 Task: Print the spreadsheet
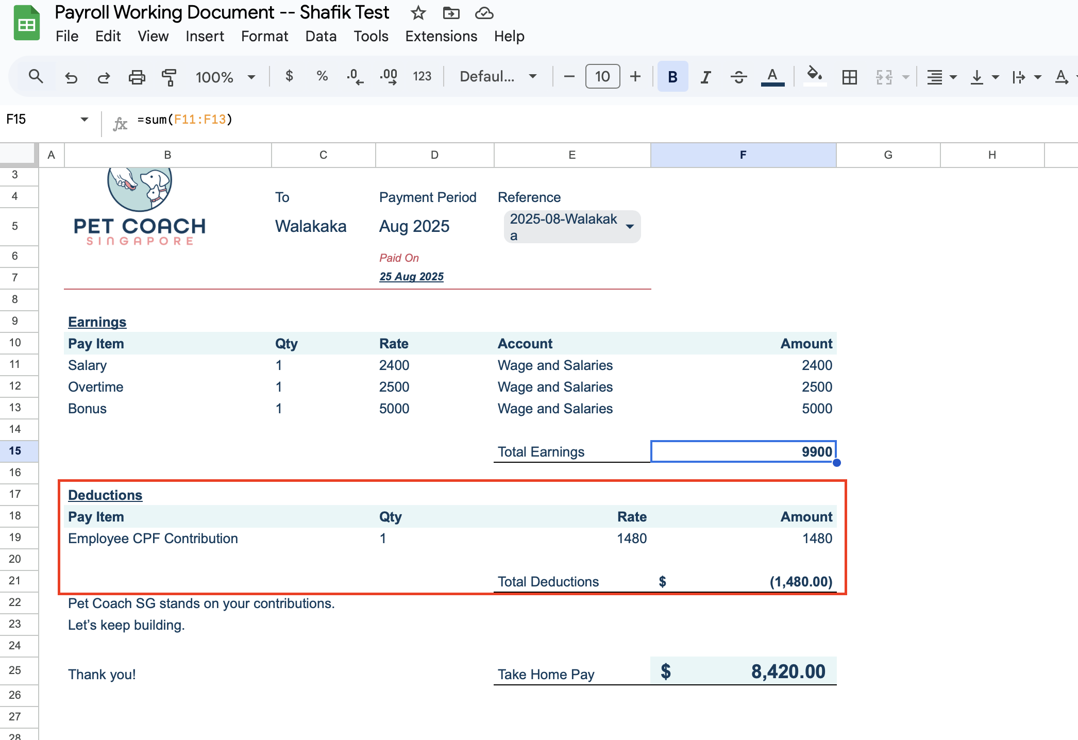pos(137,77)
